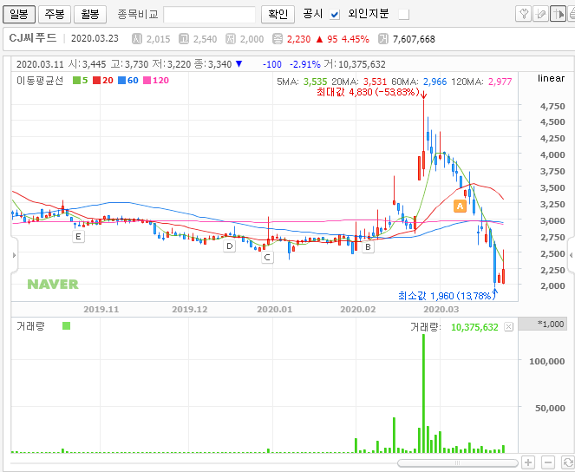Click the red 20-day MA swatch
This screenshot has width=575, height=472.
(96, 81)
